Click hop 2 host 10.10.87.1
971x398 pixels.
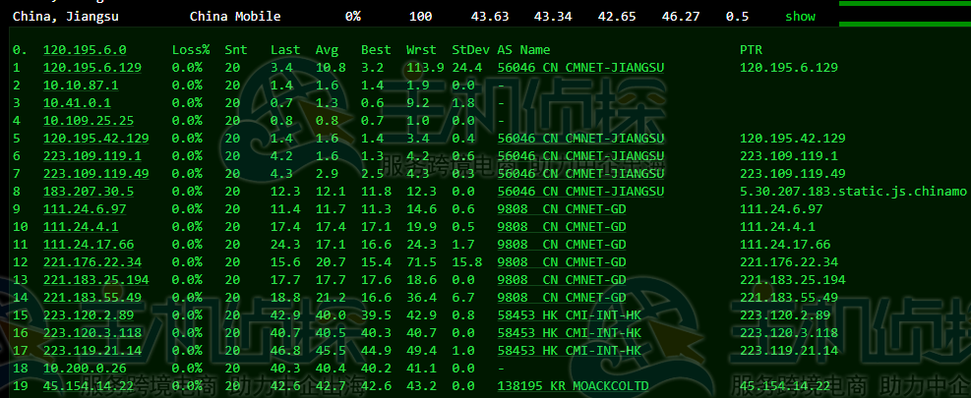point(80,85)
